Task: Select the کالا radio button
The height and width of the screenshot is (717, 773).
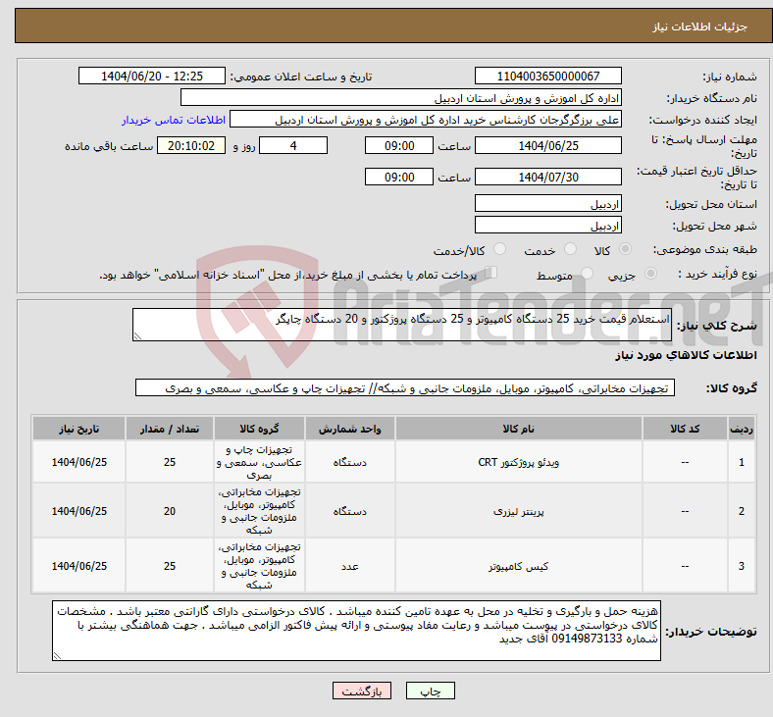Action: pyautogui.click(x=625, y=249)
